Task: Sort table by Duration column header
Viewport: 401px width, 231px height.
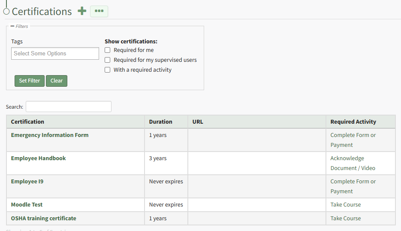Action: click(160, 122)
